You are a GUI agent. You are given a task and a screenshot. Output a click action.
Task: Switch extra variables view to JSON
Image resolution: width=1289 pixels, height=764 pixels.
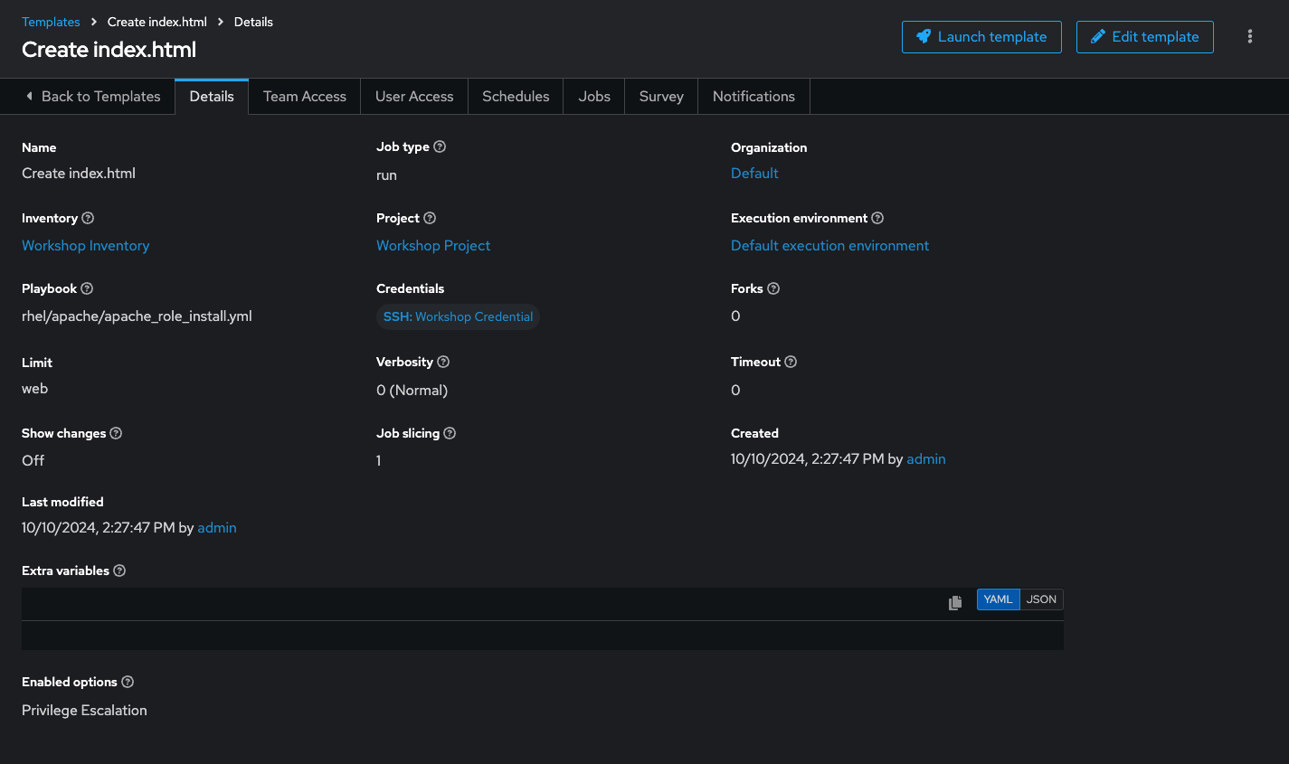point(1041,599)
